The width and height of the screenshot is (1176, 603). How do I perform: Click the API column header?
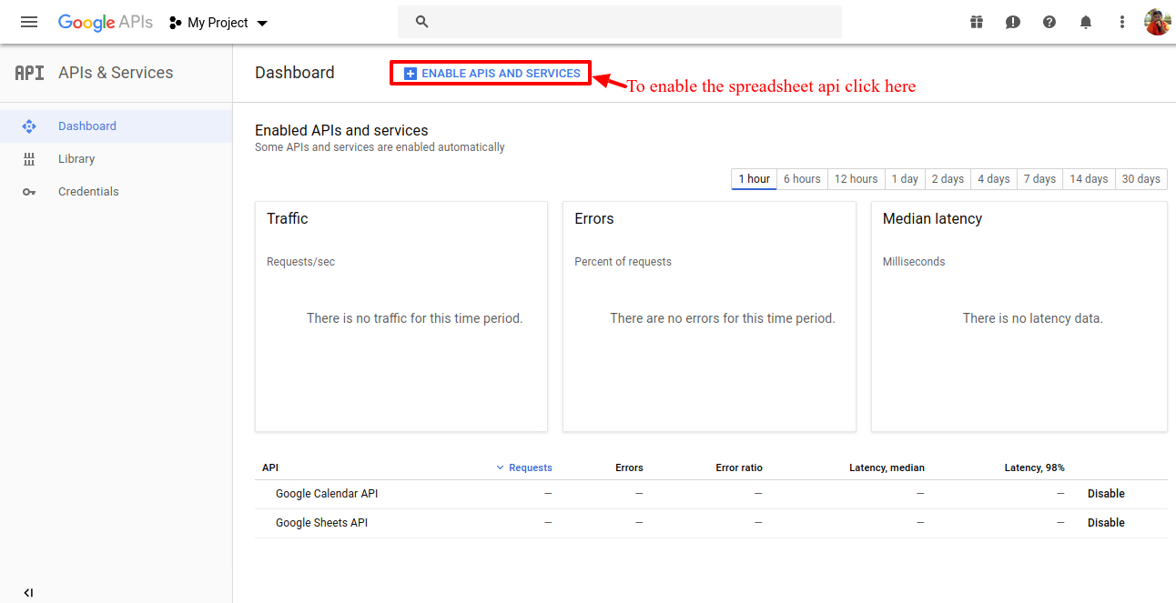coord(270,467)
